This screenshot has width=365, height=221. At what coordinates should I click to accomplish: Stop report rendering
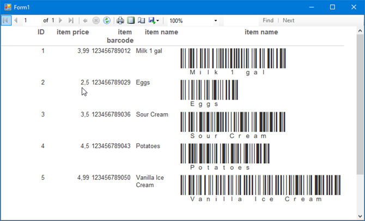[96, 21]
